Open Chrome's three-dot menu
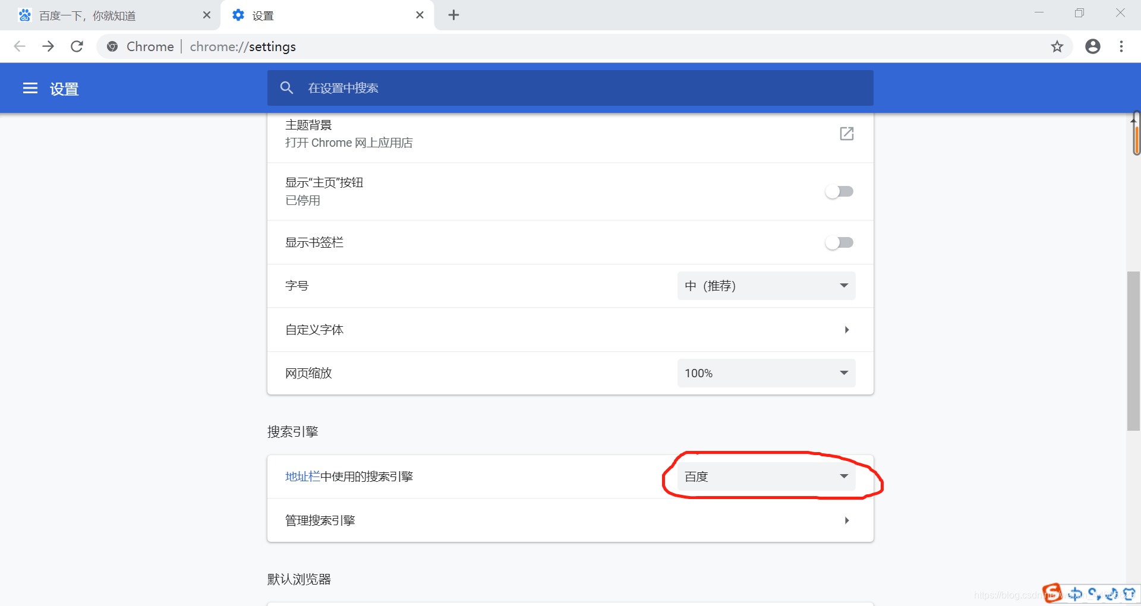Image resolution: width=1141 pixels, height=606 pixels. (x=1121, y=46)
